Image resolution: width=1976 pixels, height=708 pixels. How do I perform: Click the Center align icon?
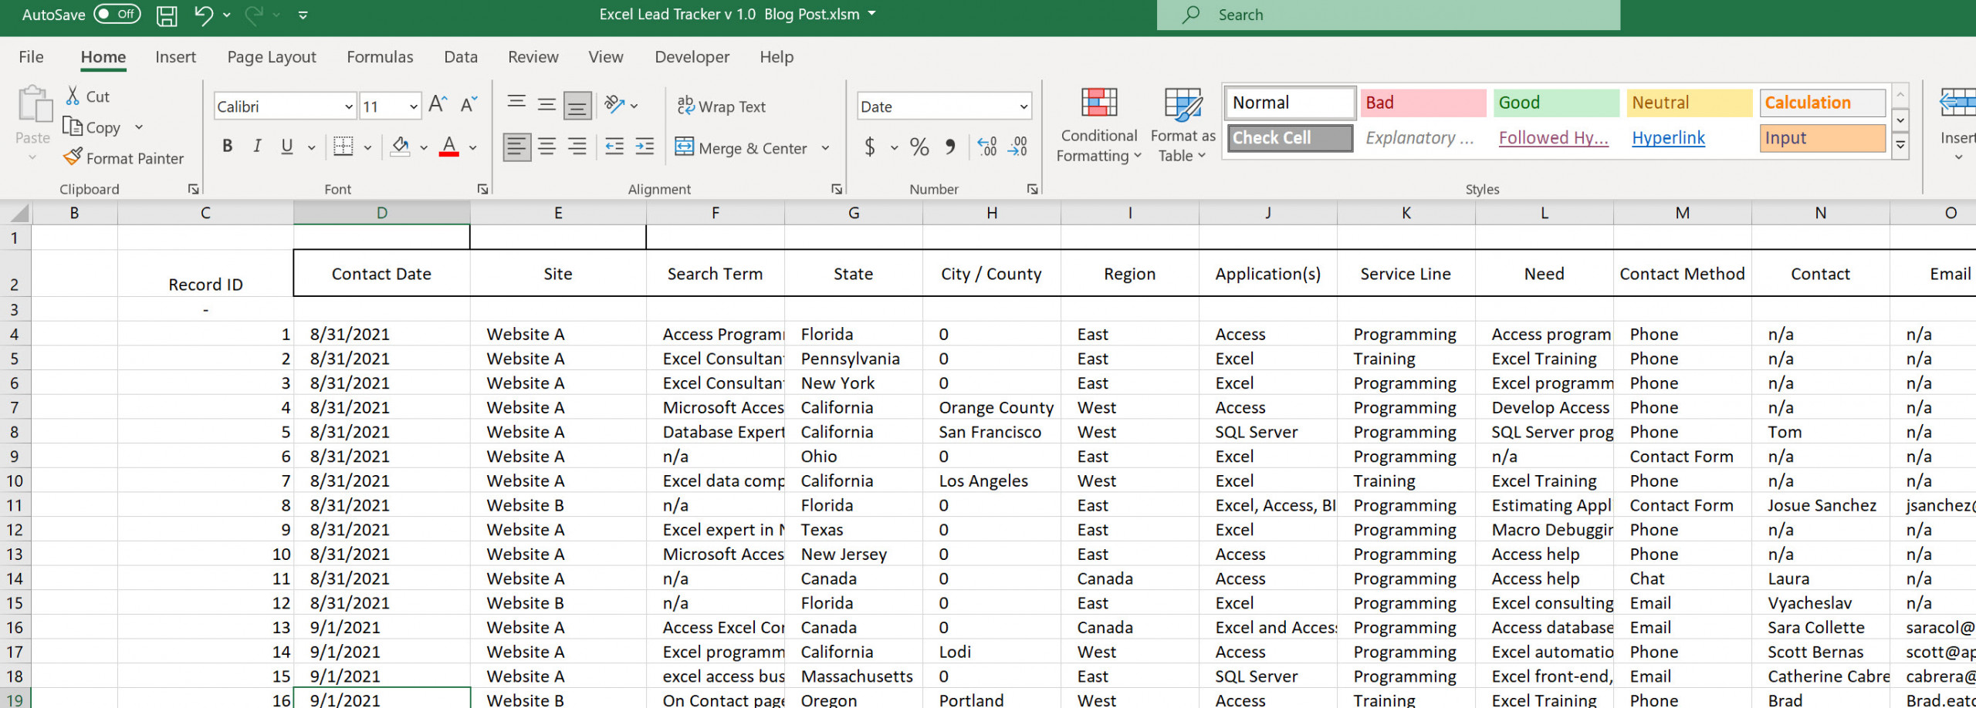click(x=547, y=147)
